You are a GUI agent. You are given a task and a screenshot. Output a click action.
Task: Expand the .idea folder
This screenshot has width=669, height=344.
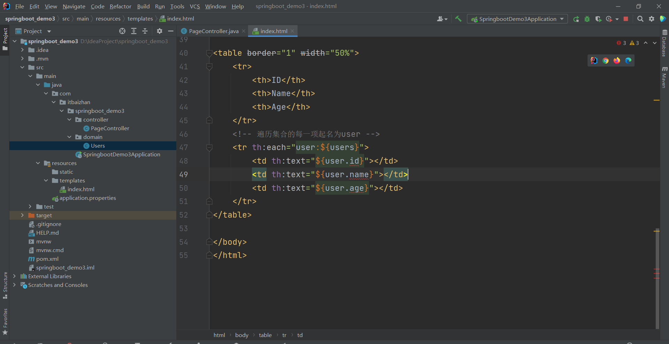click(22, 50)
